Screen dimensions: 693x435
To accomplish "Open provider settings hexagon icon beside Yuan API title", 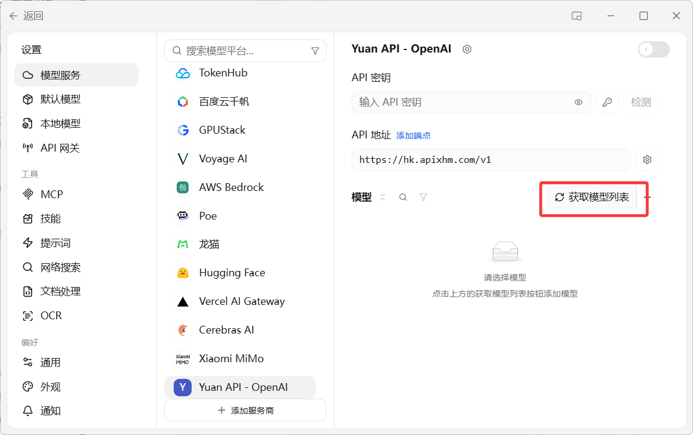I will point(467,49).
